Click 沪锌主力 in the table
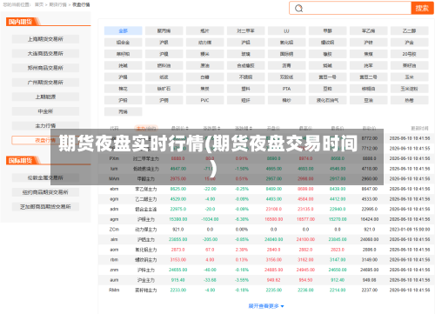Image resolution: width=435 pixels, height=314 pixels. click(x=146, y=270)
